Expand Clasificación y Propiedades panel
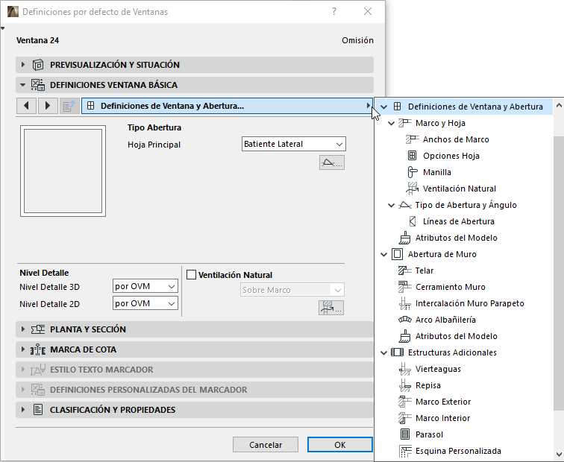 click(x=23, y=410)
